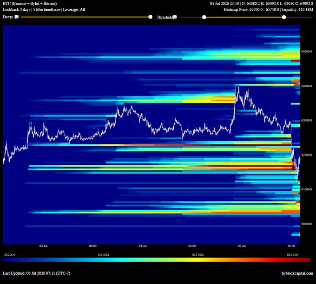
Task: Click the "Leverage: All" text
Action: [x=74, y=9]
